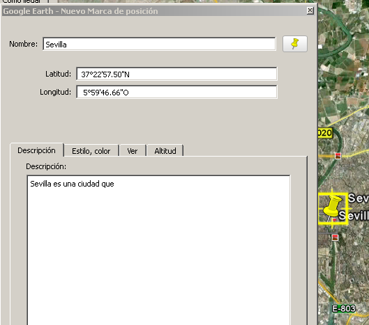Select the yellow pushpin on the map
The width and height of the screenshot is (369, 325).
tap(332, 206)
